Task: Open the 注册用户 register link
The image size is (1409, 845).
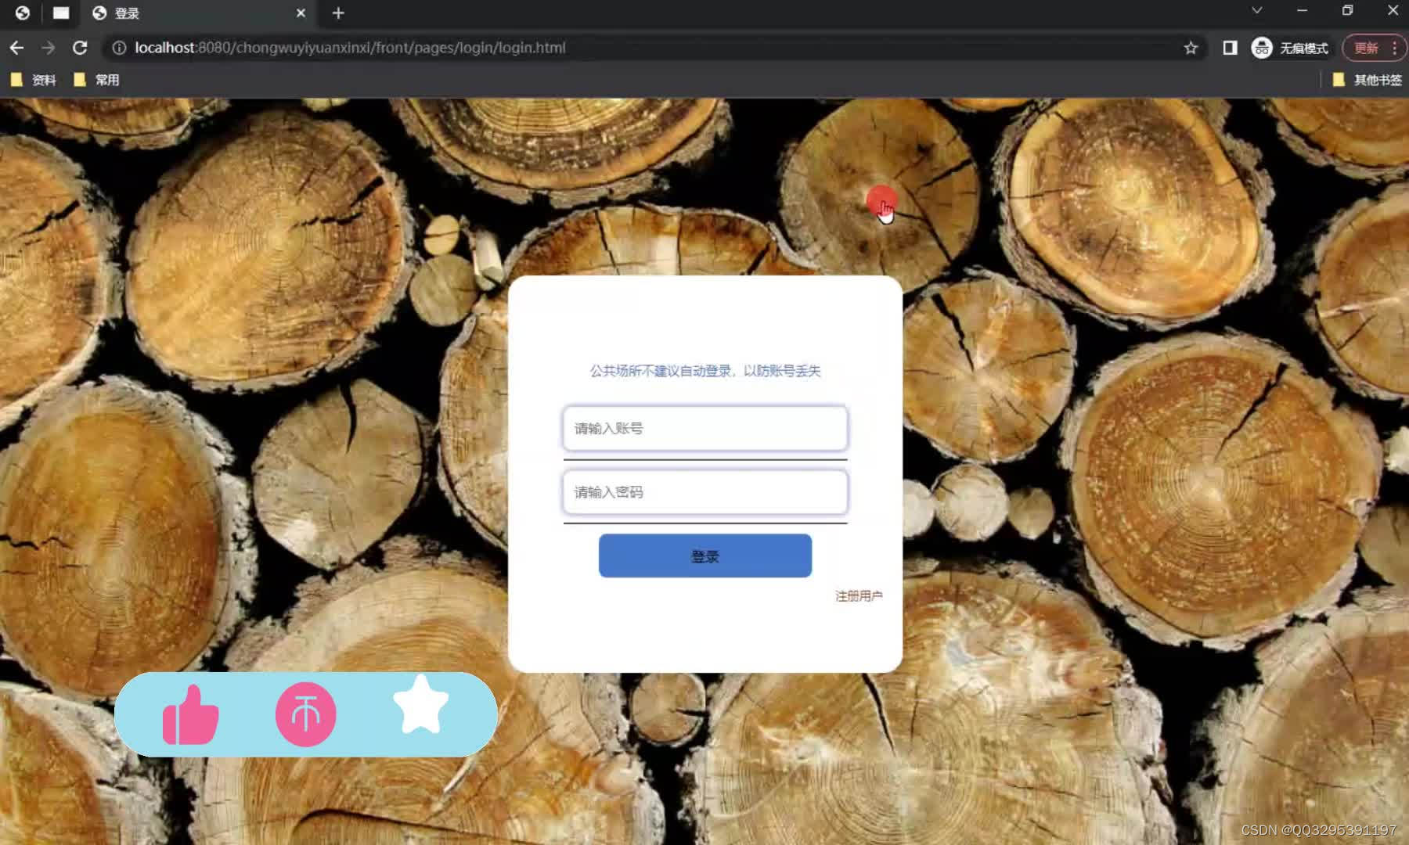Action: (859, 596)
